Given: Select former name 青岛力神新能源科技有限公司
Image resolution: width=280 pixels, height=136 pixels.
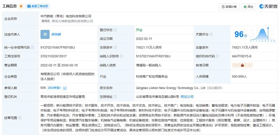Looking at the screenshot, I should [72, 21].
